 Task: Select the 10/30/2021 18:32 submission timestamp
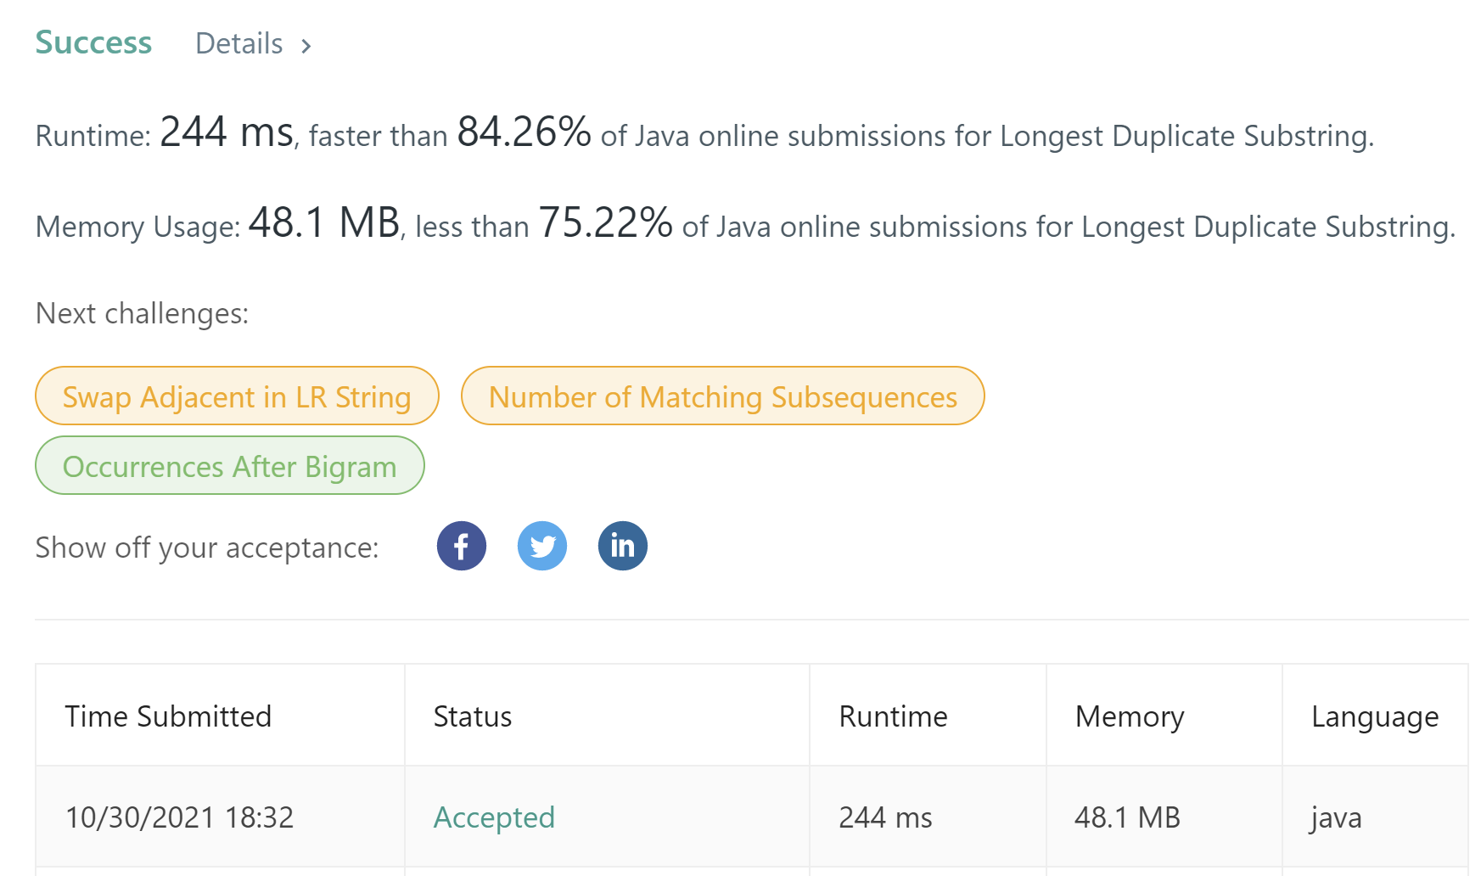click(x=179, y=817)
